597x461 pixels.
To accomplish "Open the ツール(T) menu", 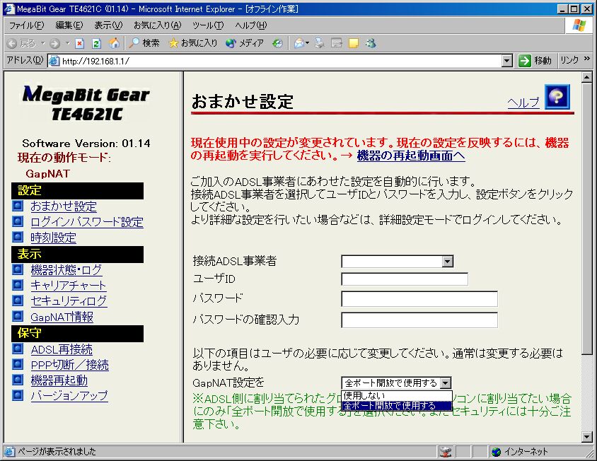I will (207, 25).
